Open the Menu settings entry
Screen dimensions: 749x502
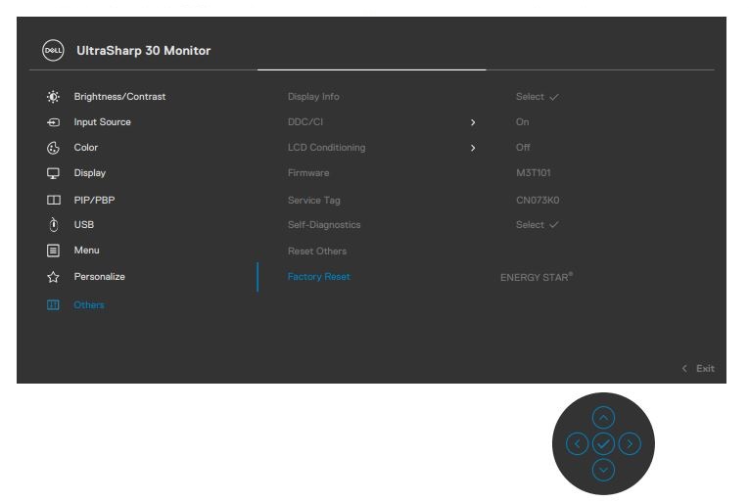pyautogui.click(x=86, y=250)
